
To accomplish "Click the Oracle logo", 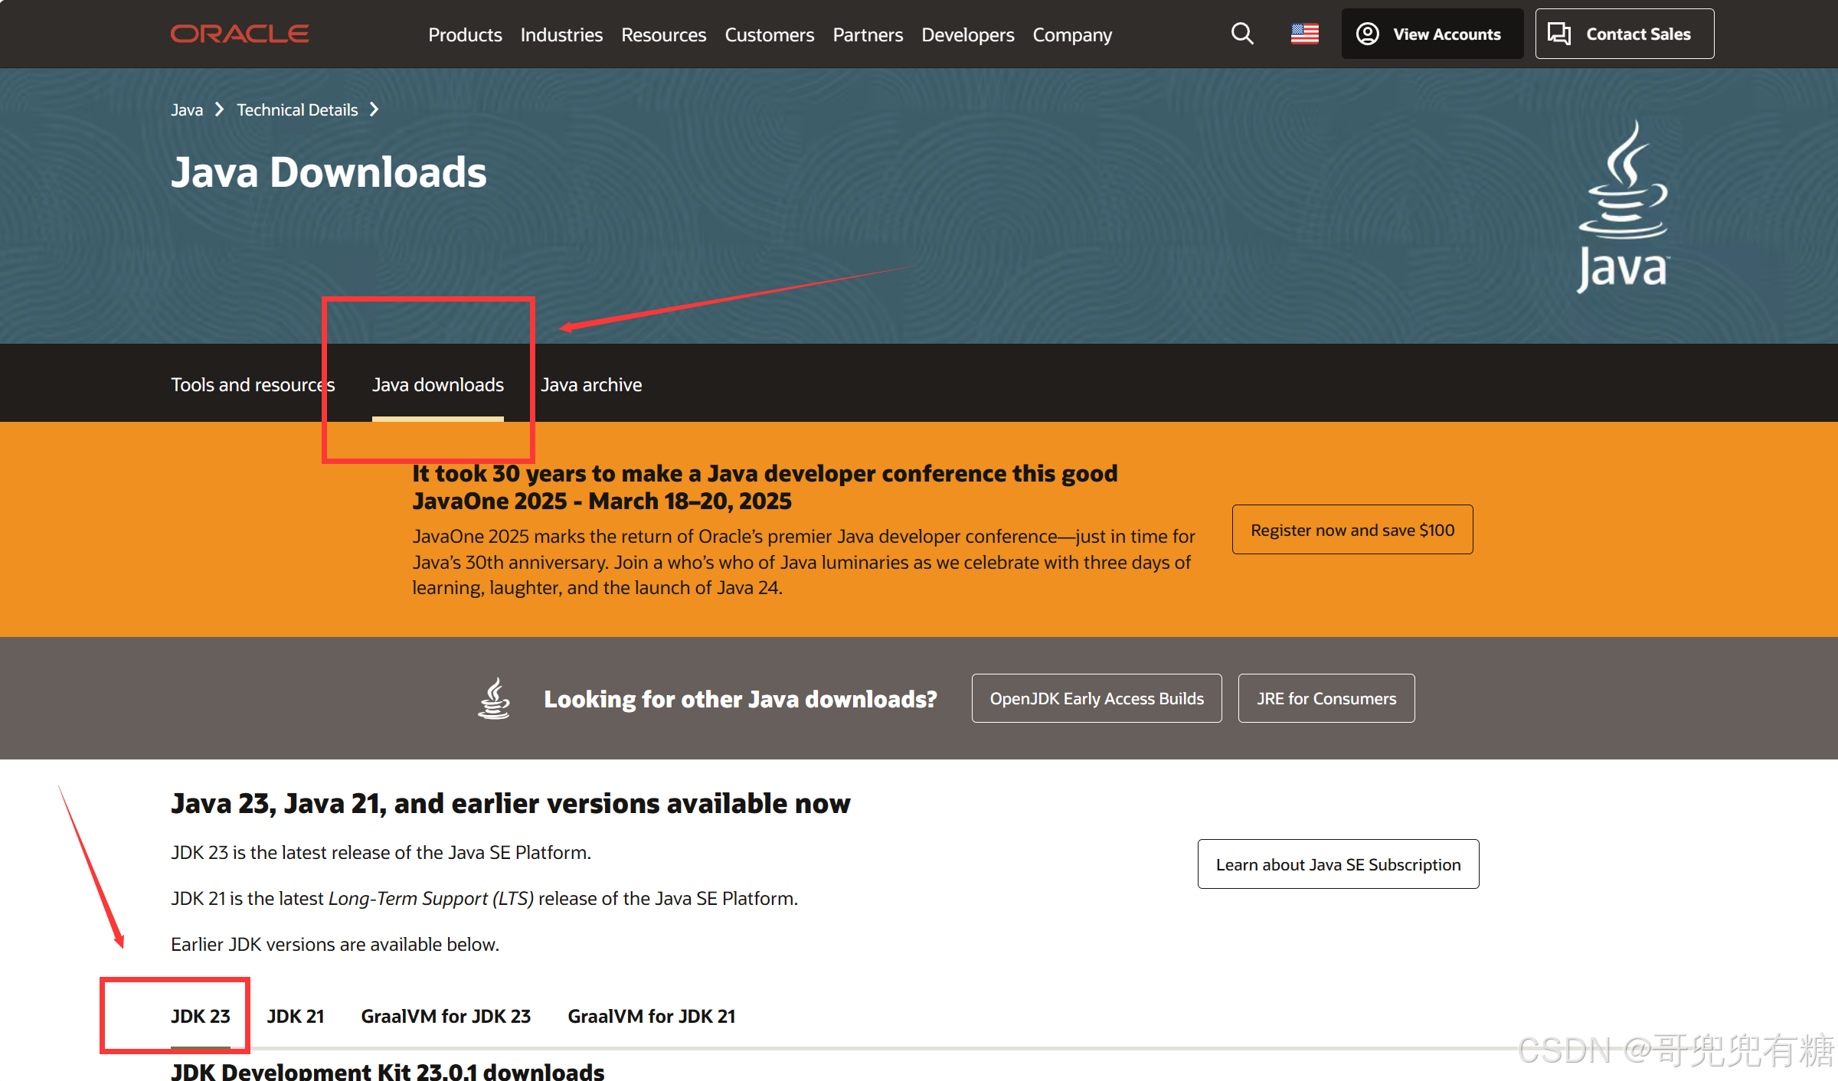I will [x=240, y=34].
